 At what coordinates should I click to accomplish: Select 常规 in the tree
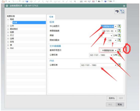[12, 19]
